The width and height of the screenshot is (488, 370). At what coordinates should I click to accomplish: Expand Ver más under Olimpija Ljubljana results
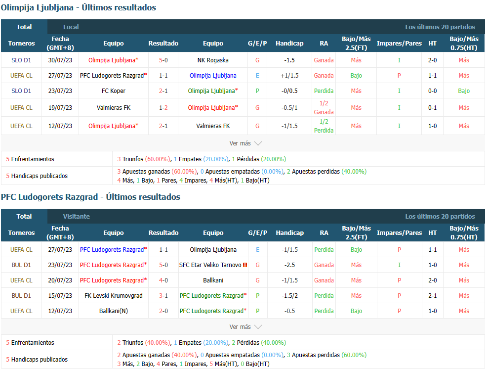(x=245, y=143)
